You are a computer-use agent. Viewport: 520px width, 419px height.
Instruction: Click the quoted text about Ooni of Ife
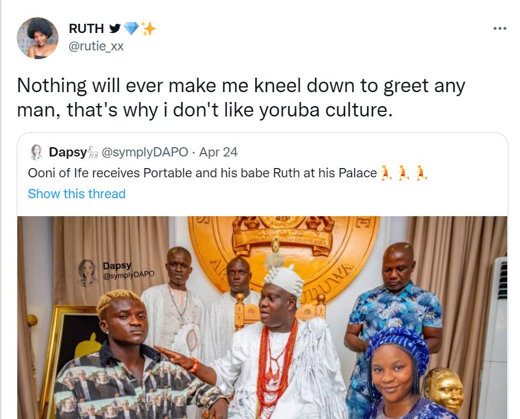(x=202, y=173)
